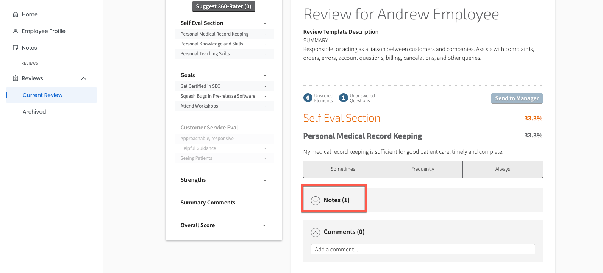Viewport: 603px width, 273px height.
Task: Click the Comments (0) label text
Action: (x=344, y=232)
